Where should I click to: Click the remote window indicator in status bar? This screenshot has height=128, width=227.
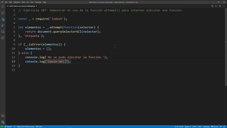pos(2,127)
